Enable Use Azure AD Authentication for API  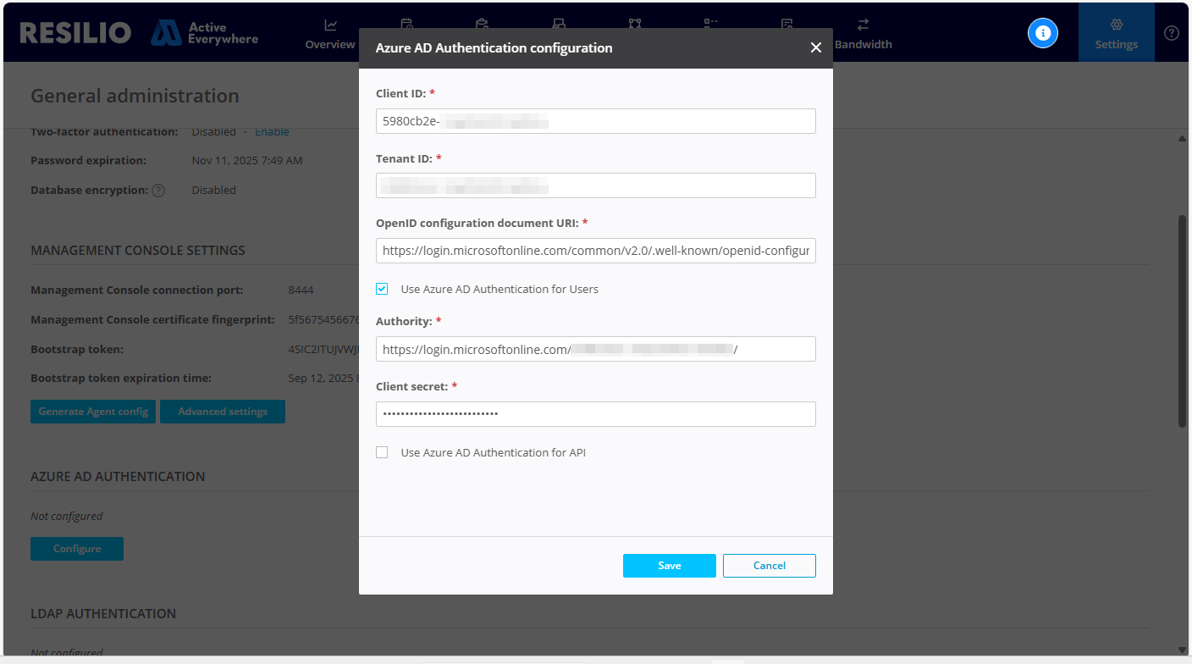pyautogui.click(x=381, y=451)
